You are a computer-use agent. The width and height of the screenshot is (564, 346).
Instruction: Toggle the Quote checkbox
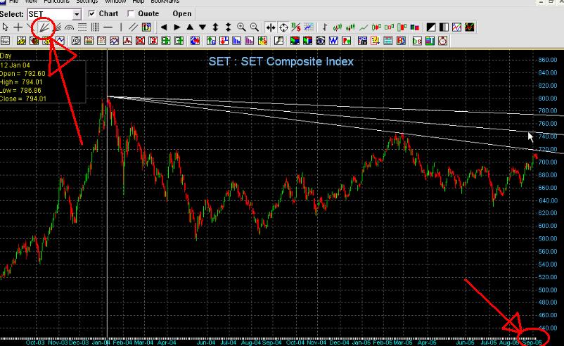pos(131,13)
